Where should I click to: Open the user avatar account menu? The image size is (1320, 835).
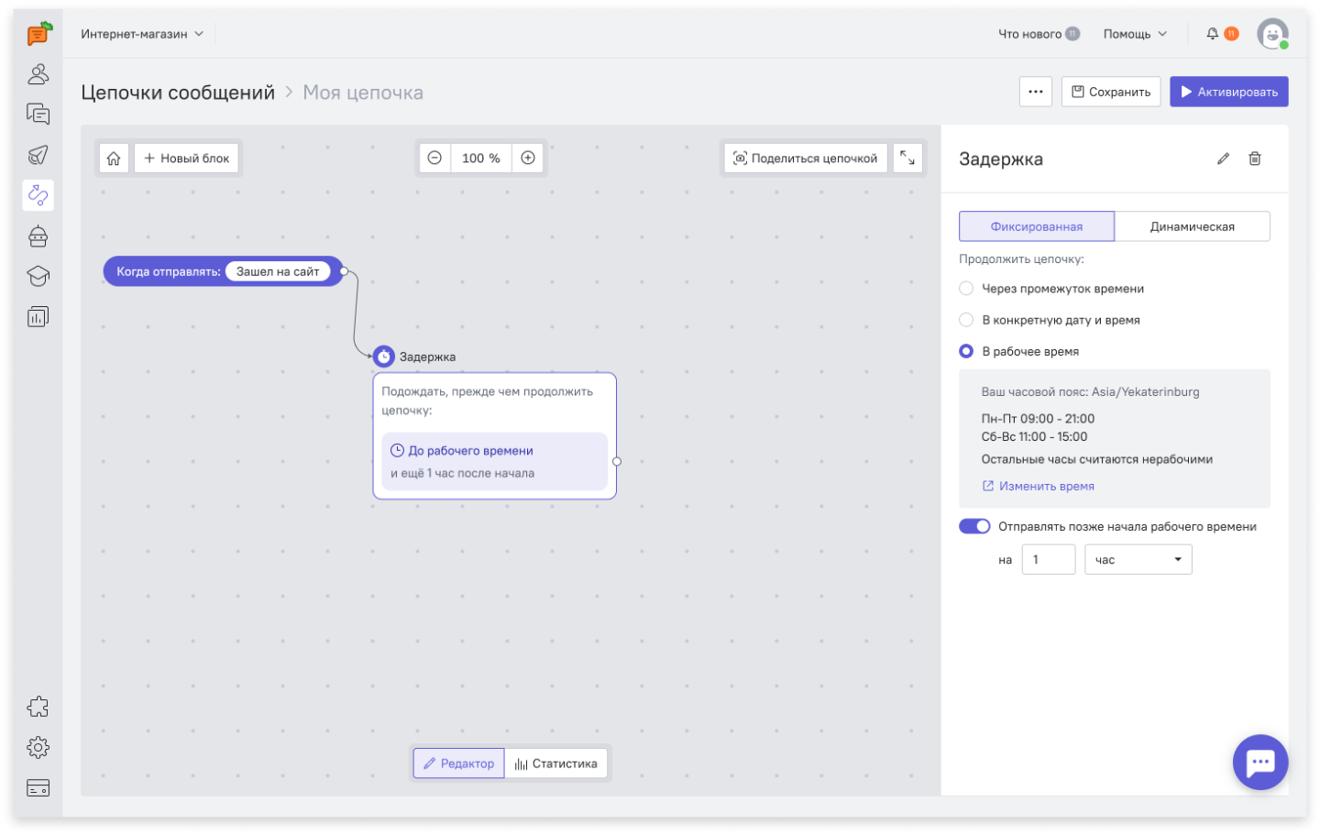pyautogui.click(x=1272, y=34)
